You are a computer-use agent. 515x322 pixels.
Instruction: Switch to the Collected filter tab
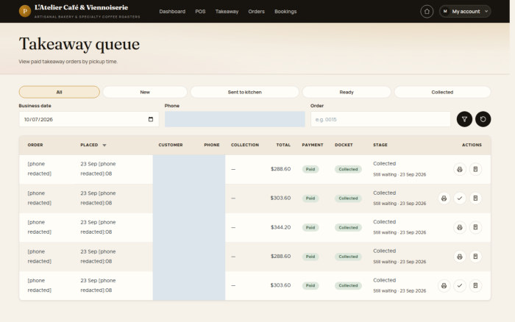click(x=442, y=92)
